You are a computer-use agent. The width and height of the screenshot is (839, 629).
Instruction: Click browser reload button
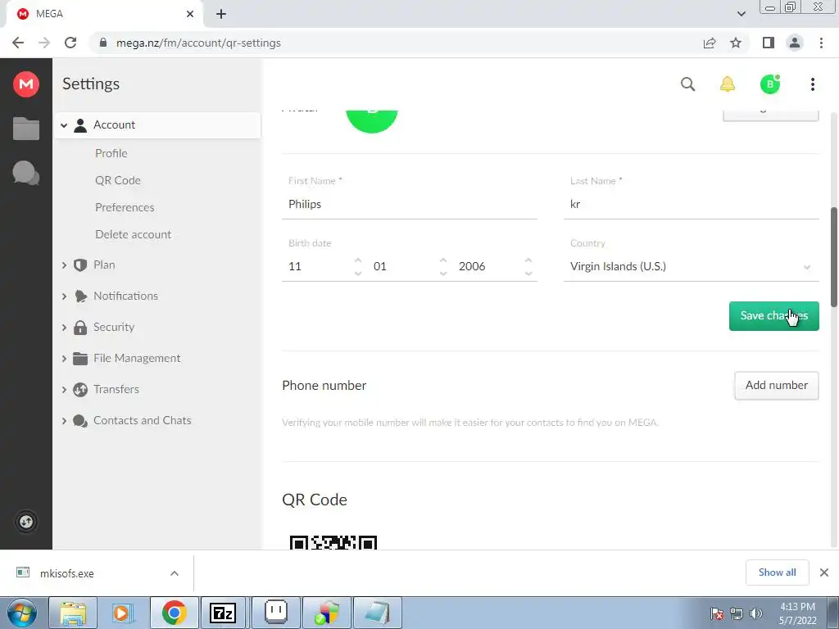70,43
